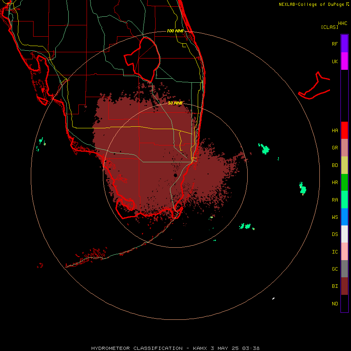Click the 'GR' legend label
Image resolution: width=351 pixels, height=351 pixels.
pyautogui.click(x=335, y=148)
